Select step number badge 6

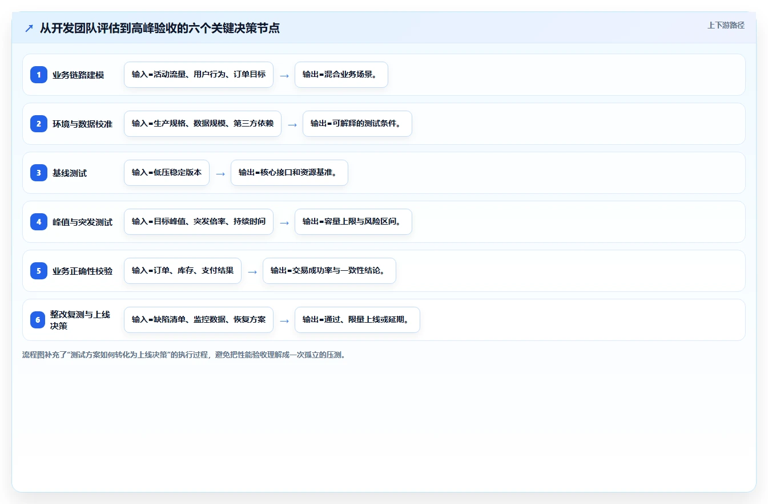(39, 320)
